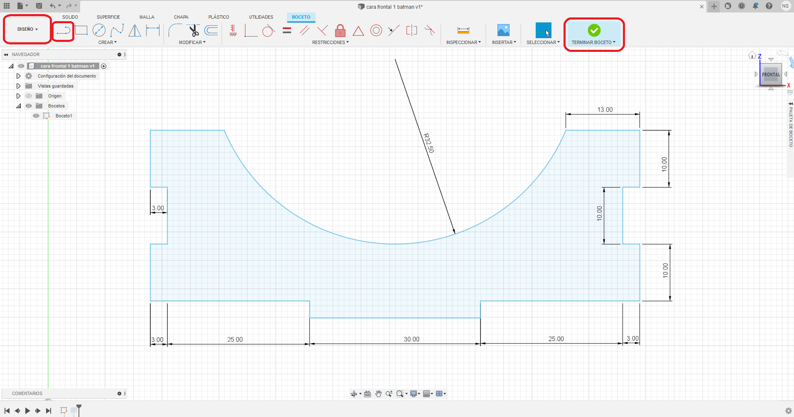Click the Look At navigation icon
The image size is (794, 417).
368,394
